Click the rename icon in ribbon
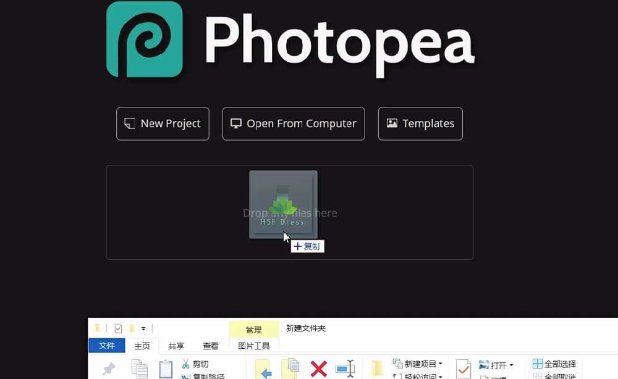The height and width of the screenshot is (379, 618). pyautogui.click(x=345, y=369)
